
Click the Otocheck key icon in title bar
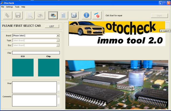(x=2, y=3)
